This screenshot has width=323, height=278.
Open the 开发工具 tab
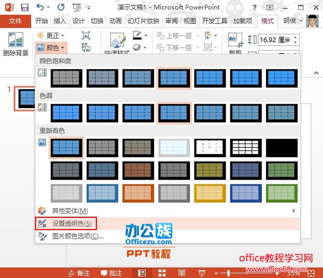pyautogui.click(x=214, y=21)
